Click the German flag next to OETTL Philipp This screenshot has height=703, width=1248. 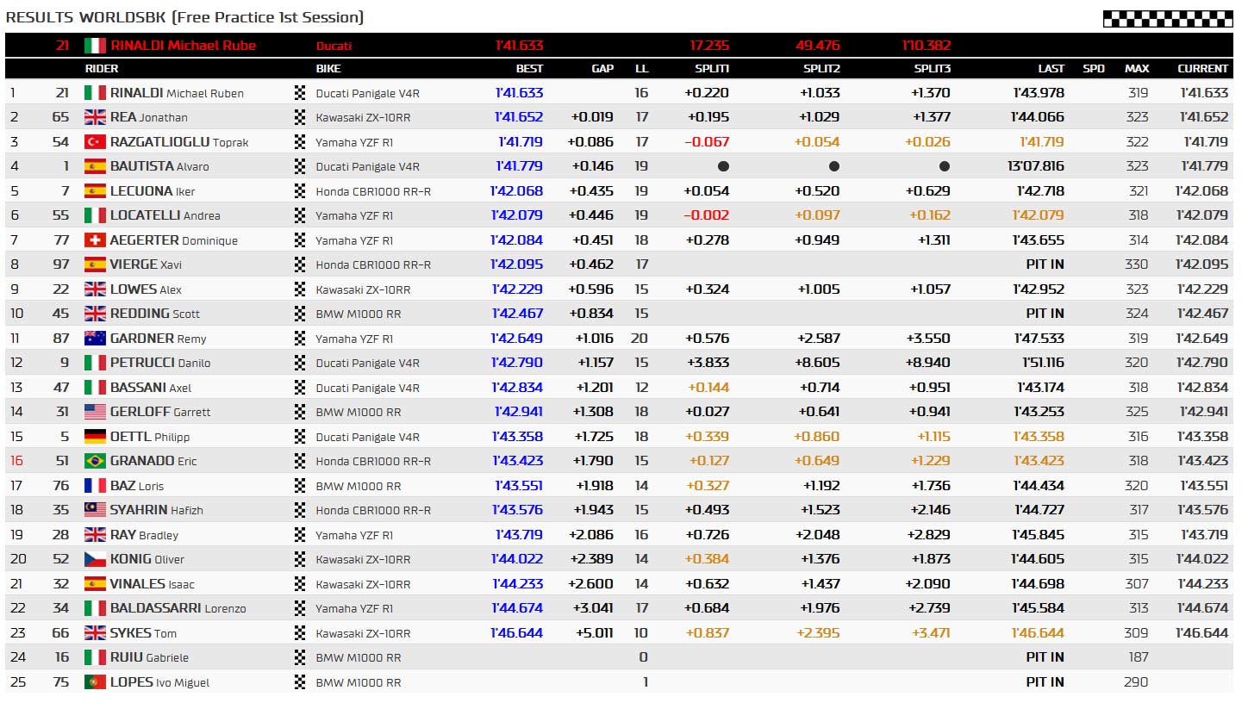tap(95, 436)
